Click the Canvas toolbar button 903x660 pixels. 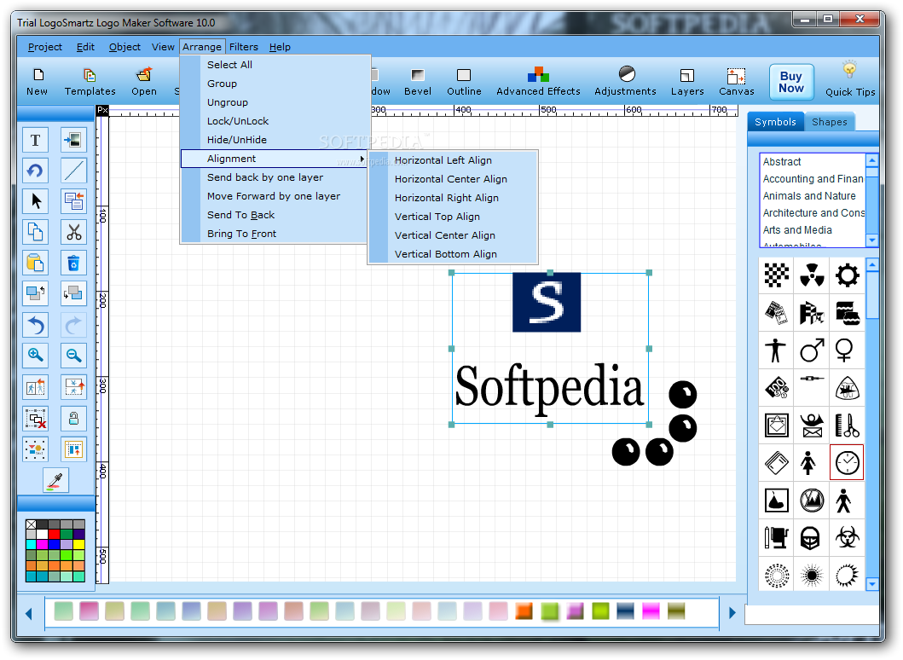point(736,82)
